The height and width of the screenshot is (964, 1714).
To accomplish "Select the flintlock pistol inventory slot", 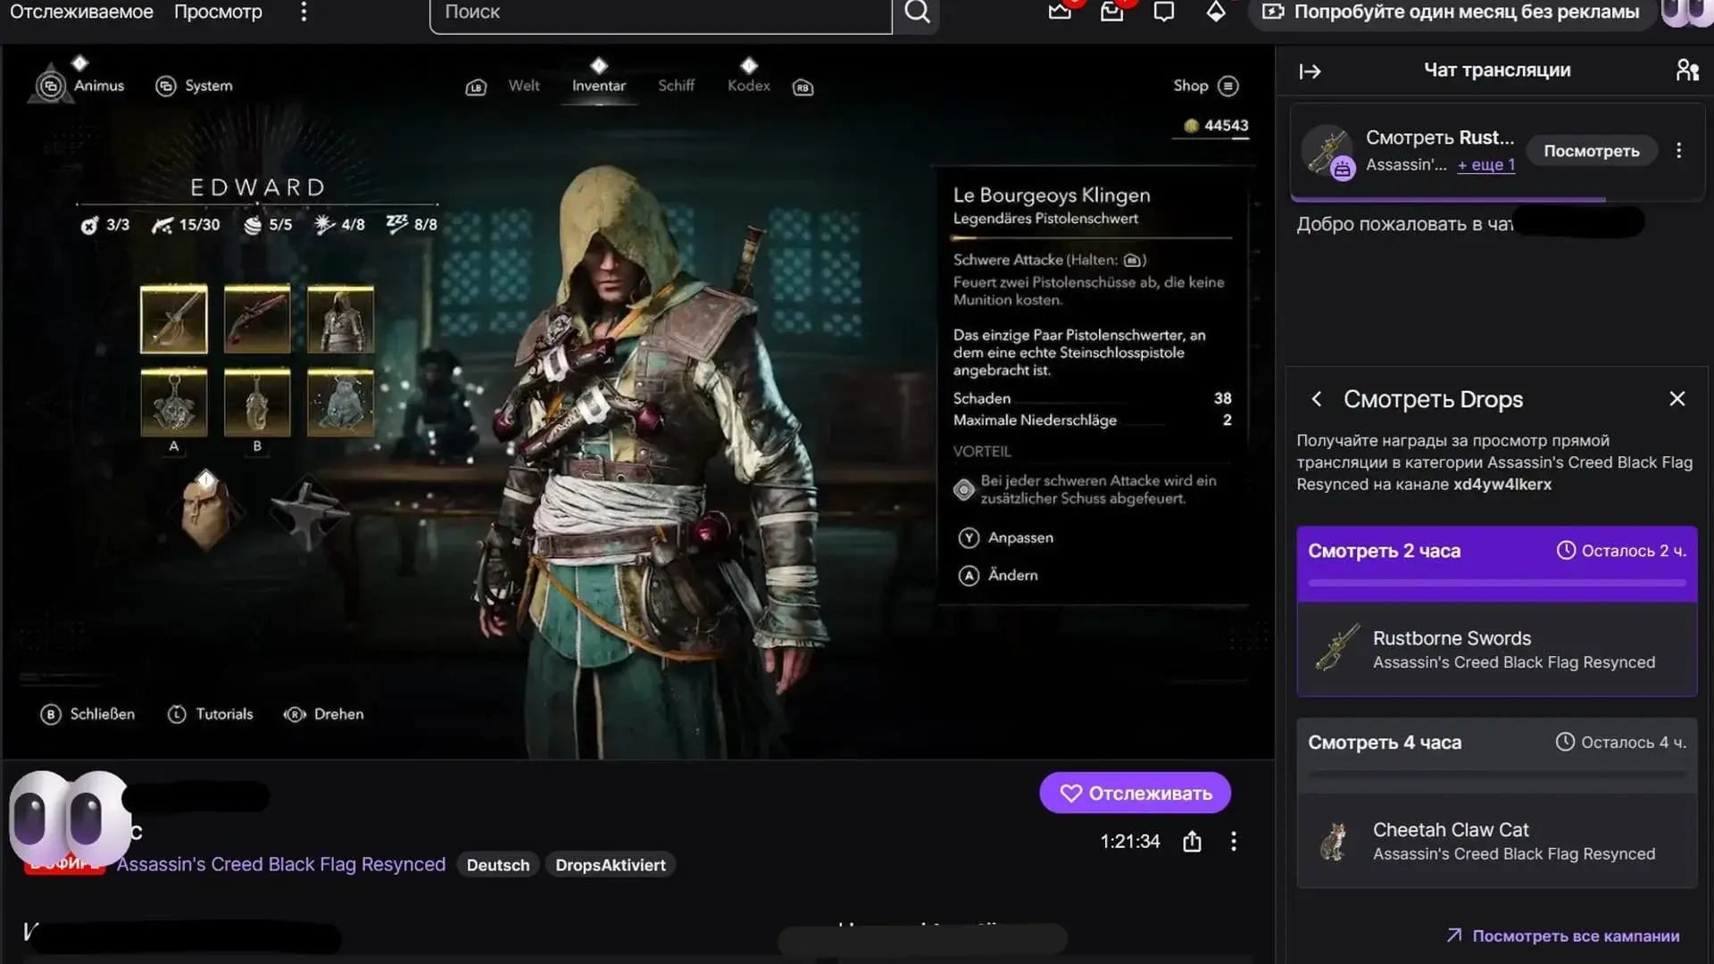I will [x=257, y=319].
